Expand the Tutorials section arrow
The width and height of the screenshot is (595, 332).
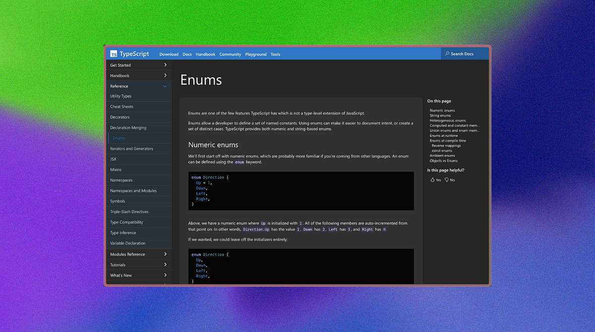(165, 265)
